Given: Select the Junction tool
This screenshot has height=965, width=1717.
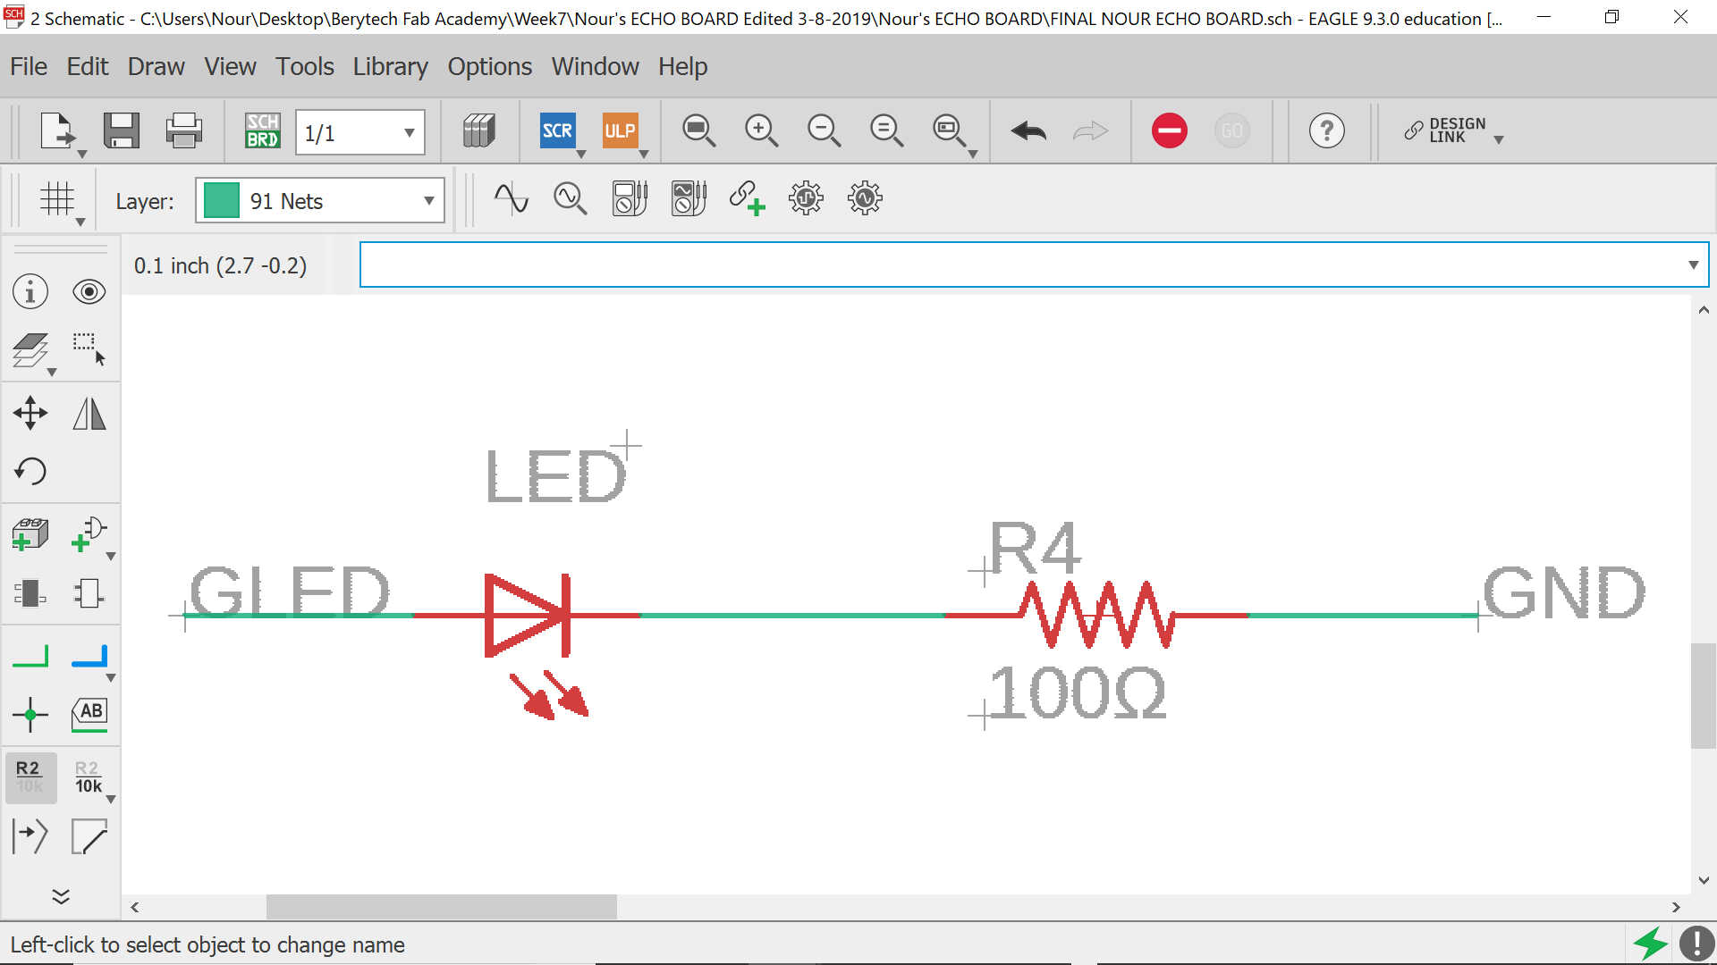Looking at the screenshot, I should pos(30,715).
